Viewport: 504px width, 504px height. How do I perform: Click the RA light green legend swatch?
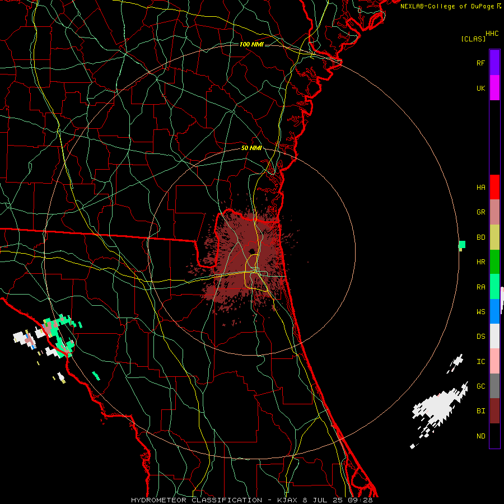coord(494,287)
